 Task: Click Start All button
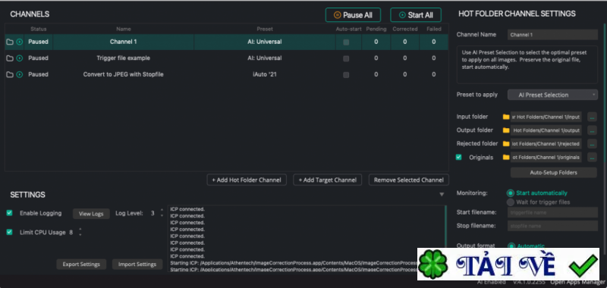point(416,15)
